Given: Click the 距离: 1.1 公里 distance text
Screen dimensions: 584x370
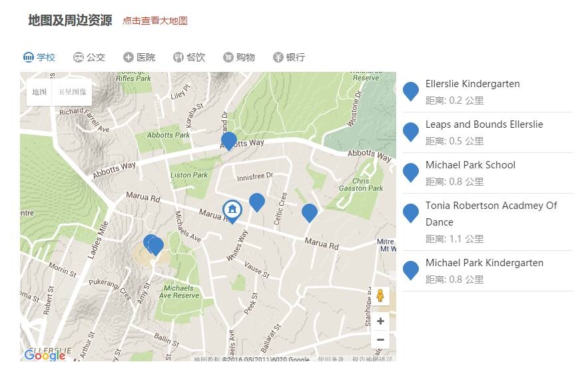Looking at the screenshot, I should tap(454, 239).
